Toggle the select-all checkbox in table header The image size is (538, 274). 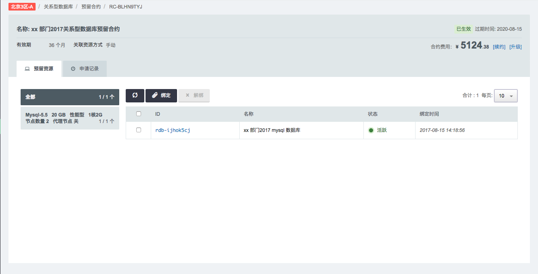[x=139, y=114]
